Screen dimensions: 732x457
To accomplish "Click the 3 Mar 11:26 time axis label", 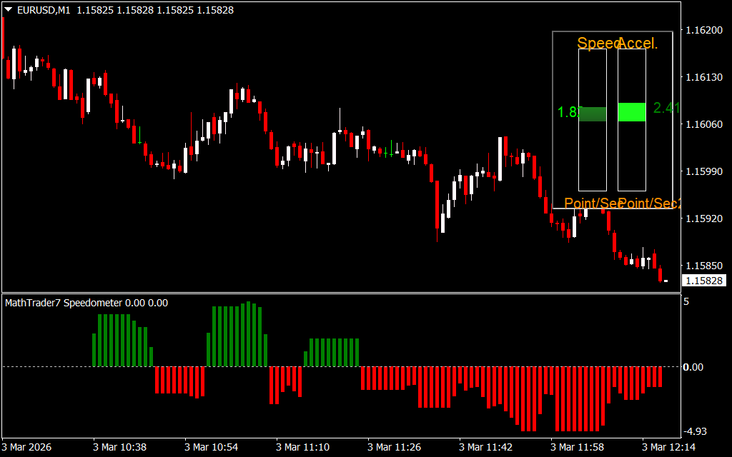I will (x=394, y=447).
